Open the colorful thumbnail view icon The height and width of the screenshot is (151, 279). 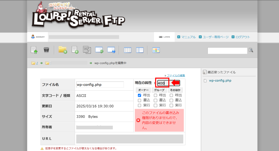click(156, 50)
